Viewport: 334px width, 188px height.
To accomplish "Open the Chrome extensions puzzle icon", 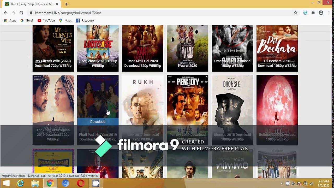I will click(313, 13).
